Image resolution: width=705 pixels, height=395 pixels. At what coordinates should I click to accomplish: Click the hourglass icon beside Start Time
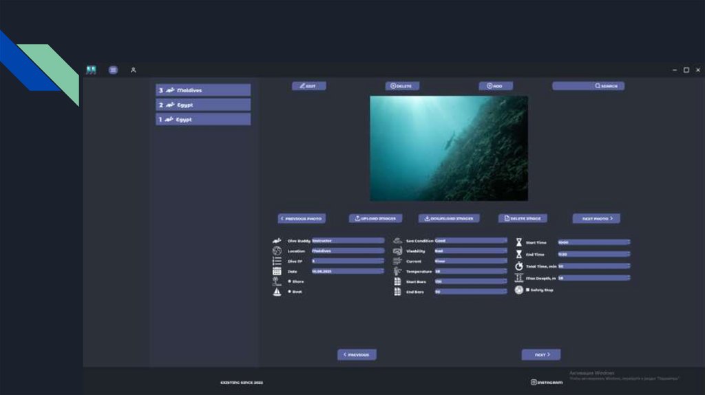tap(519, 242)
